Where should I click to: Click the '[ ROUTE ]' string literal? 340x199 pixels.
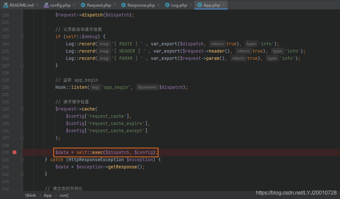127,44
